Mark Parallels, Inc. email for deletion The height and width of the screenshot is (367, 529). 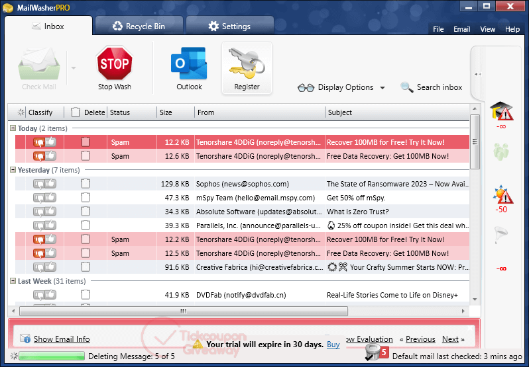86,225
